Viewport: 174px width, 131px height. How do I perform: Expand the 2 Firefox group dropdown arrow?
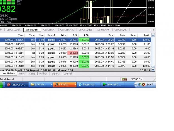pos(75,85)
